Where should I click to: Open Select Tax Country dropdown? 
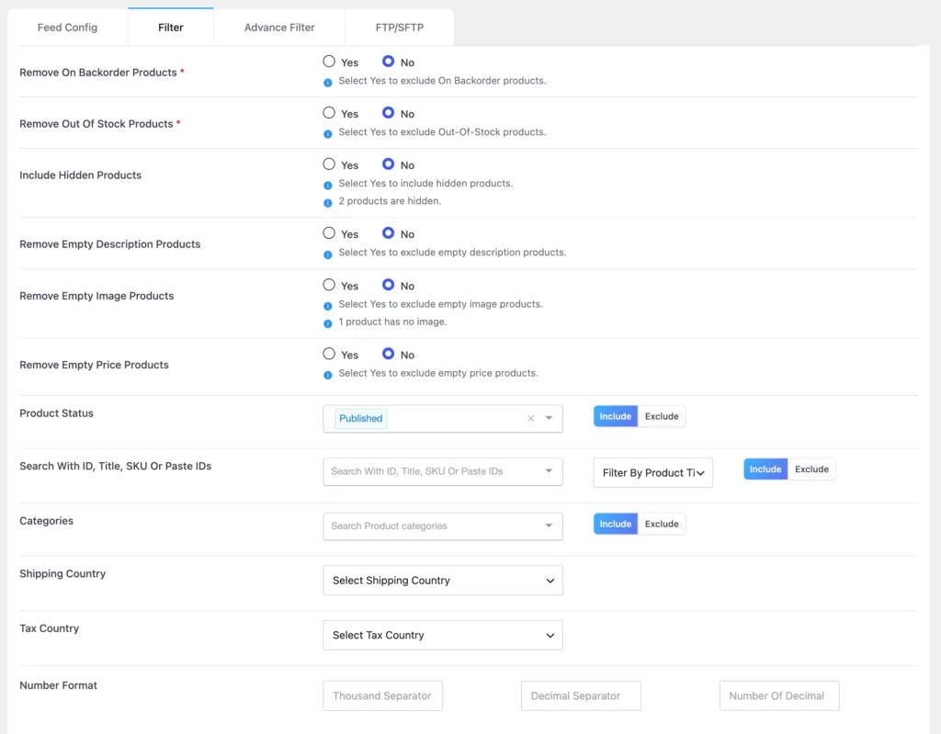point(442,635)
